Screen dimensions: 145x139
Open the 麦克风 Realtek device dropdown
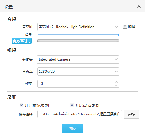(78, 27)
